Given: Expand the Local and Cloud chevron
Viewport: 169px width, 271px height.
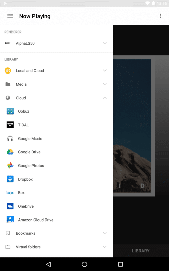Looking at the screenshot, I should click(105, 70).
